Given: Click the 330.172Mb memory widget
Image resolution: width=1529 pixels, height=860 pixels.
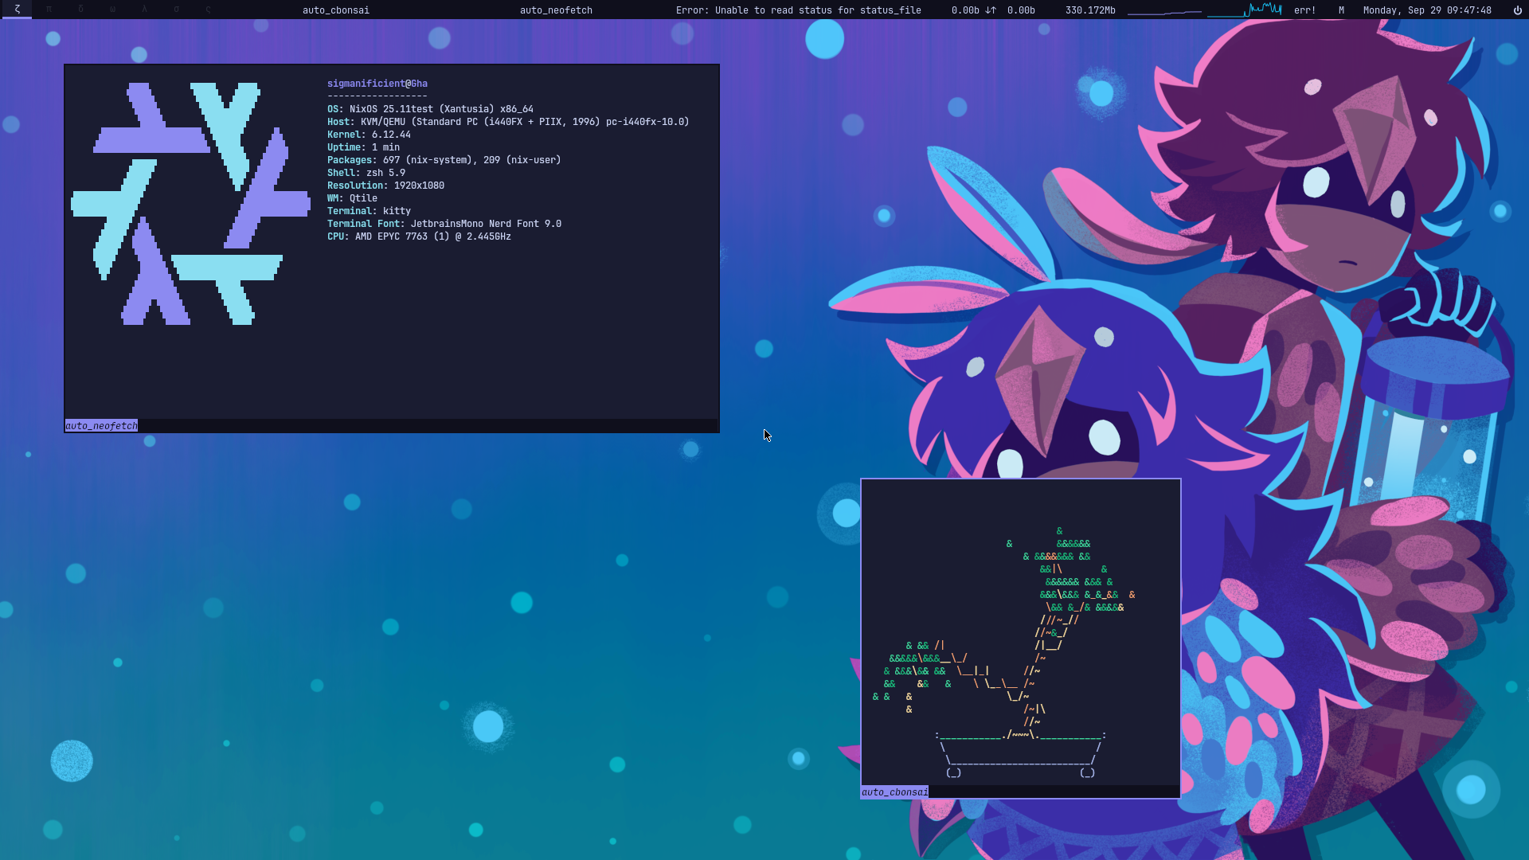Looking at the screenshot, I should (x=1090, y=10).
